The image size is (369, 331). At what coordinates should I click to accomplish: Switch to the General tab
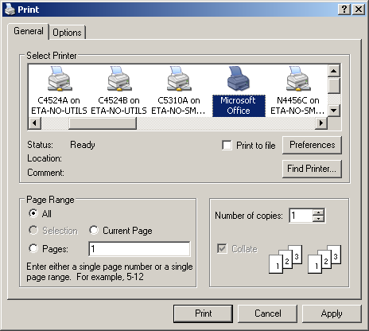(29, 31)
